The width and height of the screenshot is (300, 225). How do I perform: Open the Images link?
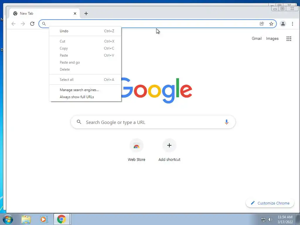pos(272,38)
